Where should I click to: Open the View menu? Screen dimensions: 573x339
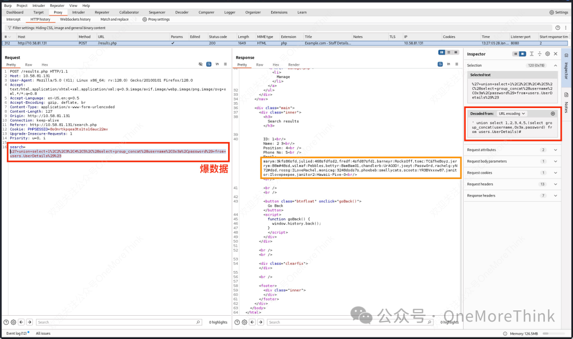tap(73, 5)
